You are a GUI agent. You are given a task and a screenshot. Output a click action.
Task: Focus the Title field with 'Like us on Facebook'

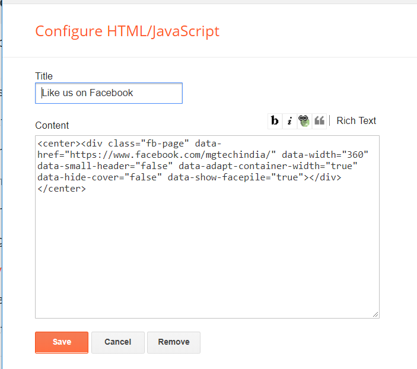(109, 93)
